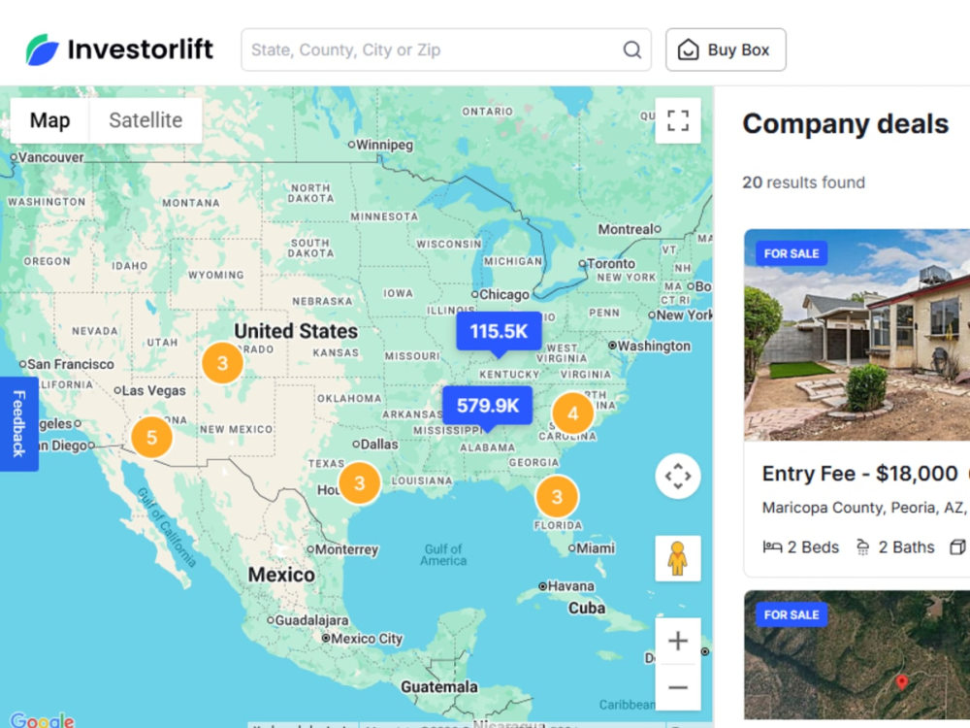Open cluster of 3 in Florida
This screenshot has width=970, height=728.
coord(557,496)
